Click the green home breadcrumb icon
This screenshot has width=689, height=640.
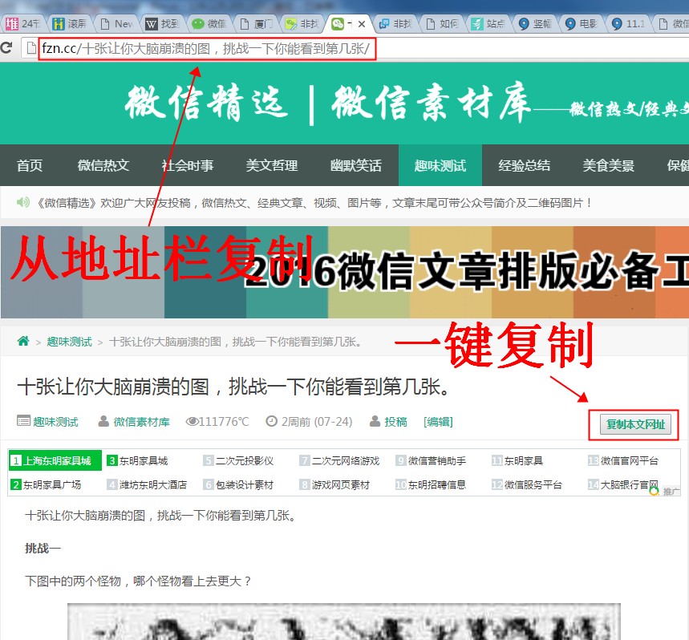tap(23, 341)
